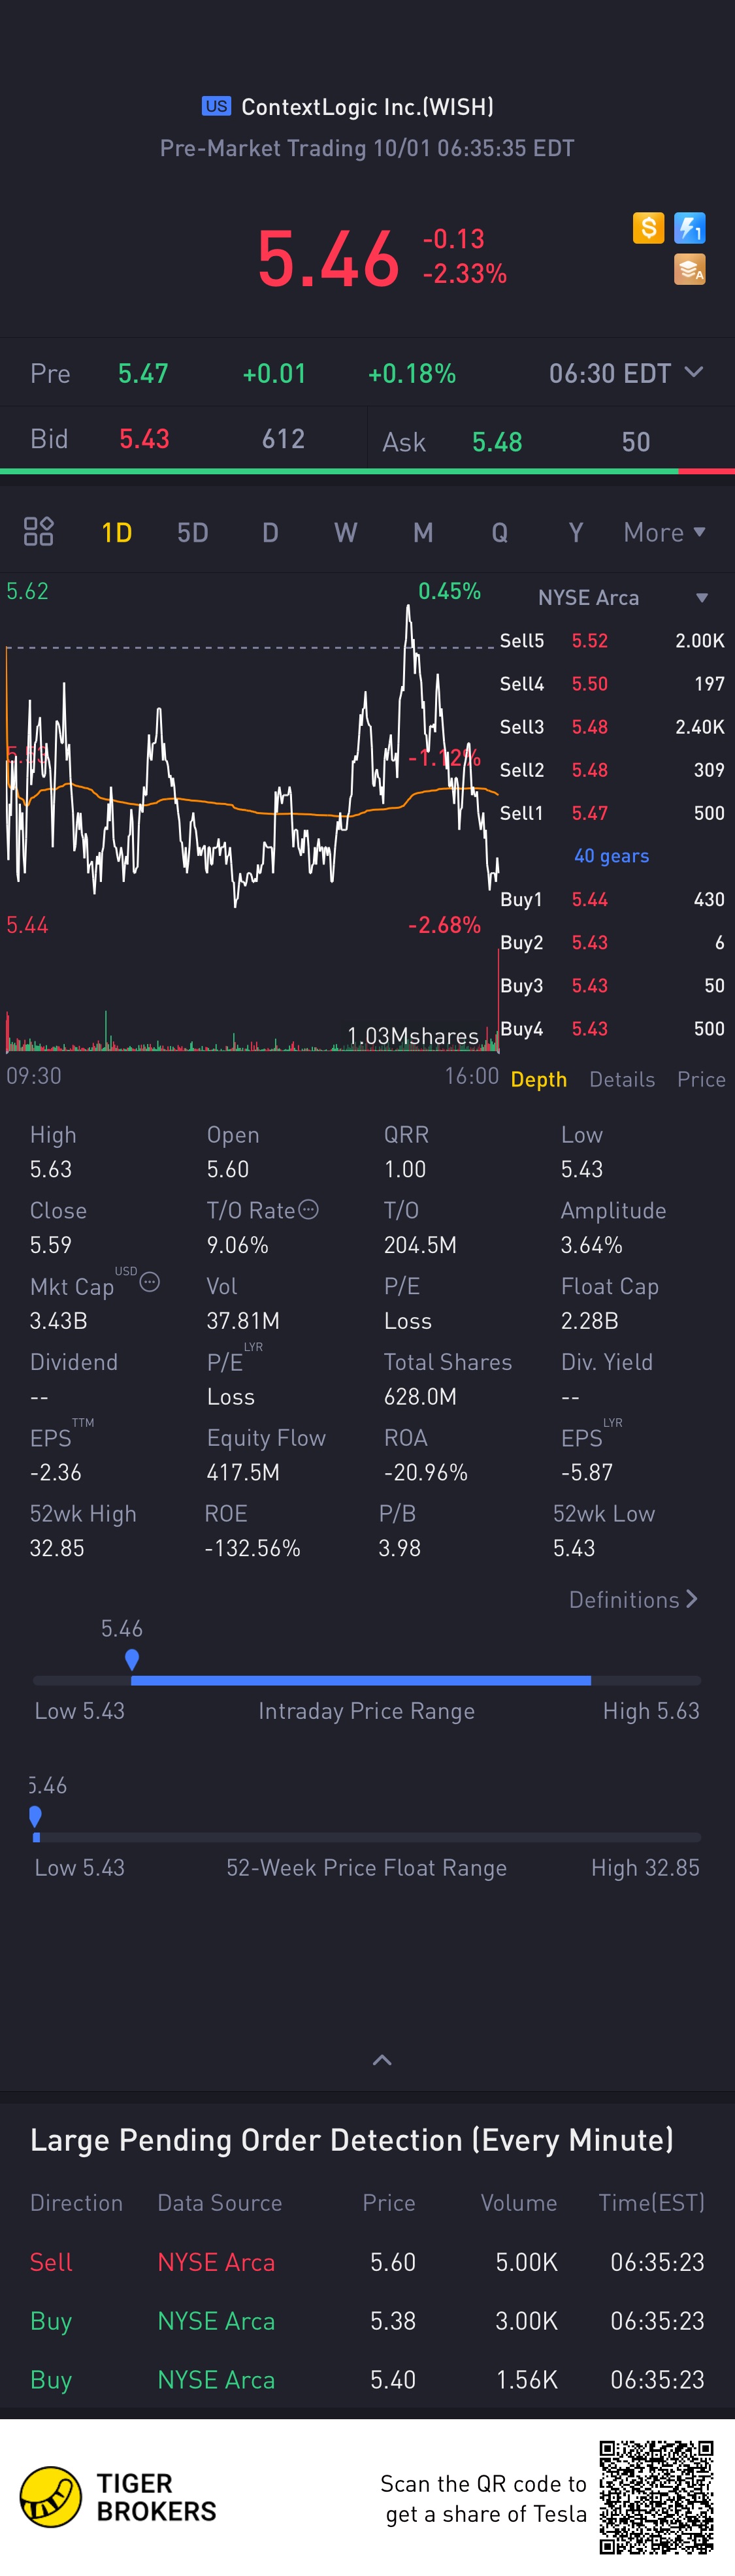This screenshot has height=2576, width=735.
Task: Switch to the W weekly chart tab
Action: 346,532
